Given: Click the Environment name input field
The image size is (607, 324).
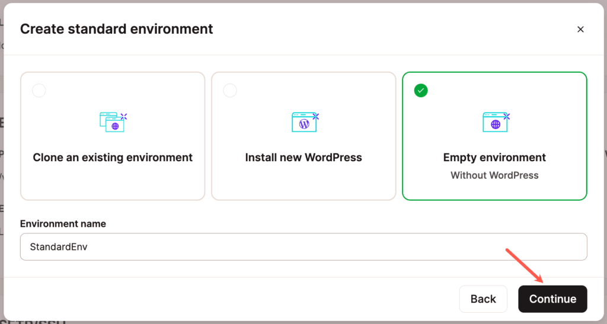Looking at the screenshot, I should [303, 246].
